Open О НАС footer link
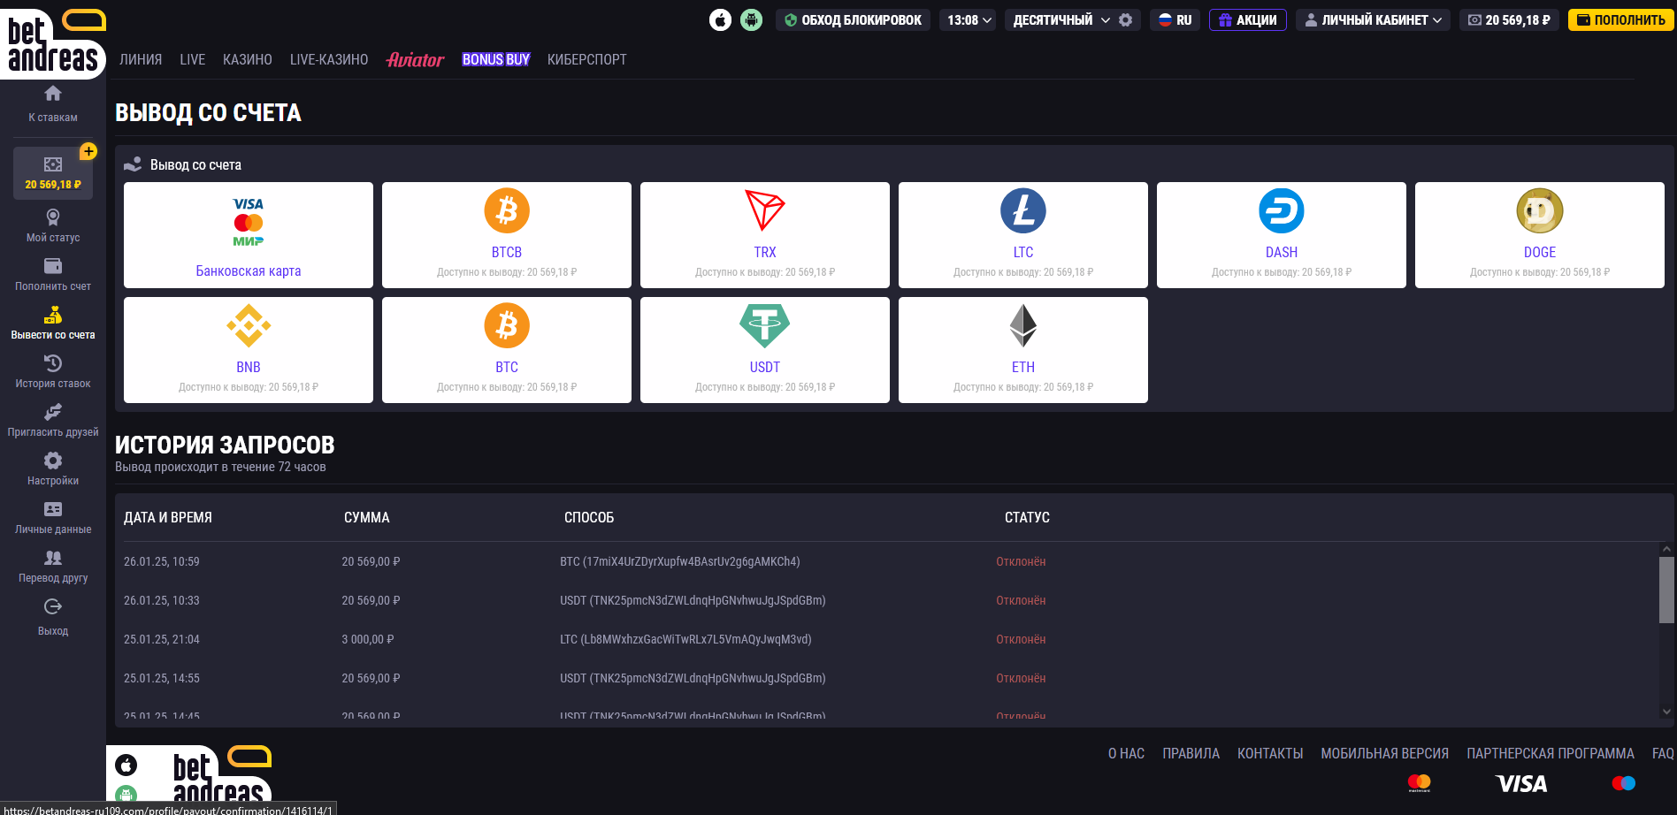 (x=1126, y=753)
